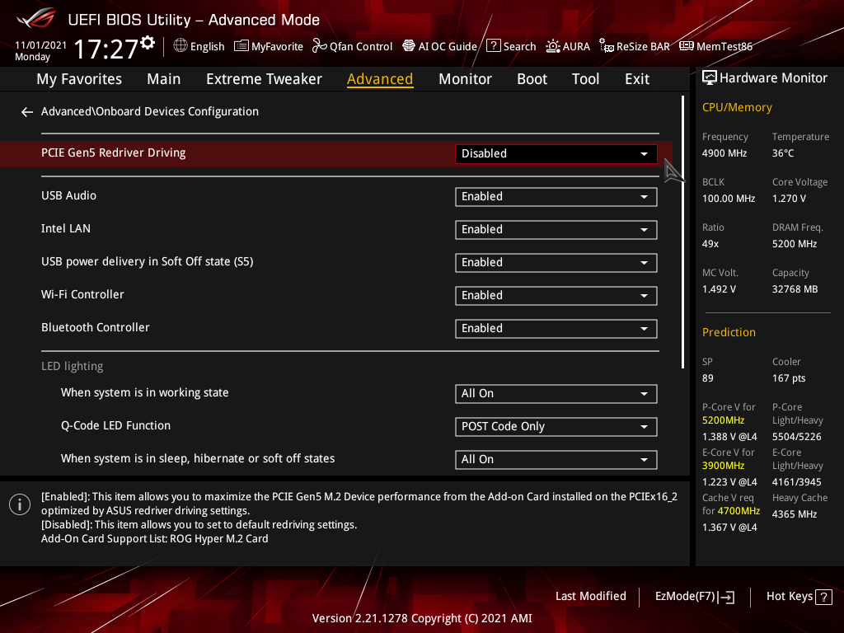
Task: Switch to the Tool tab
Action: pyautogui.click(x=586, y=79)
